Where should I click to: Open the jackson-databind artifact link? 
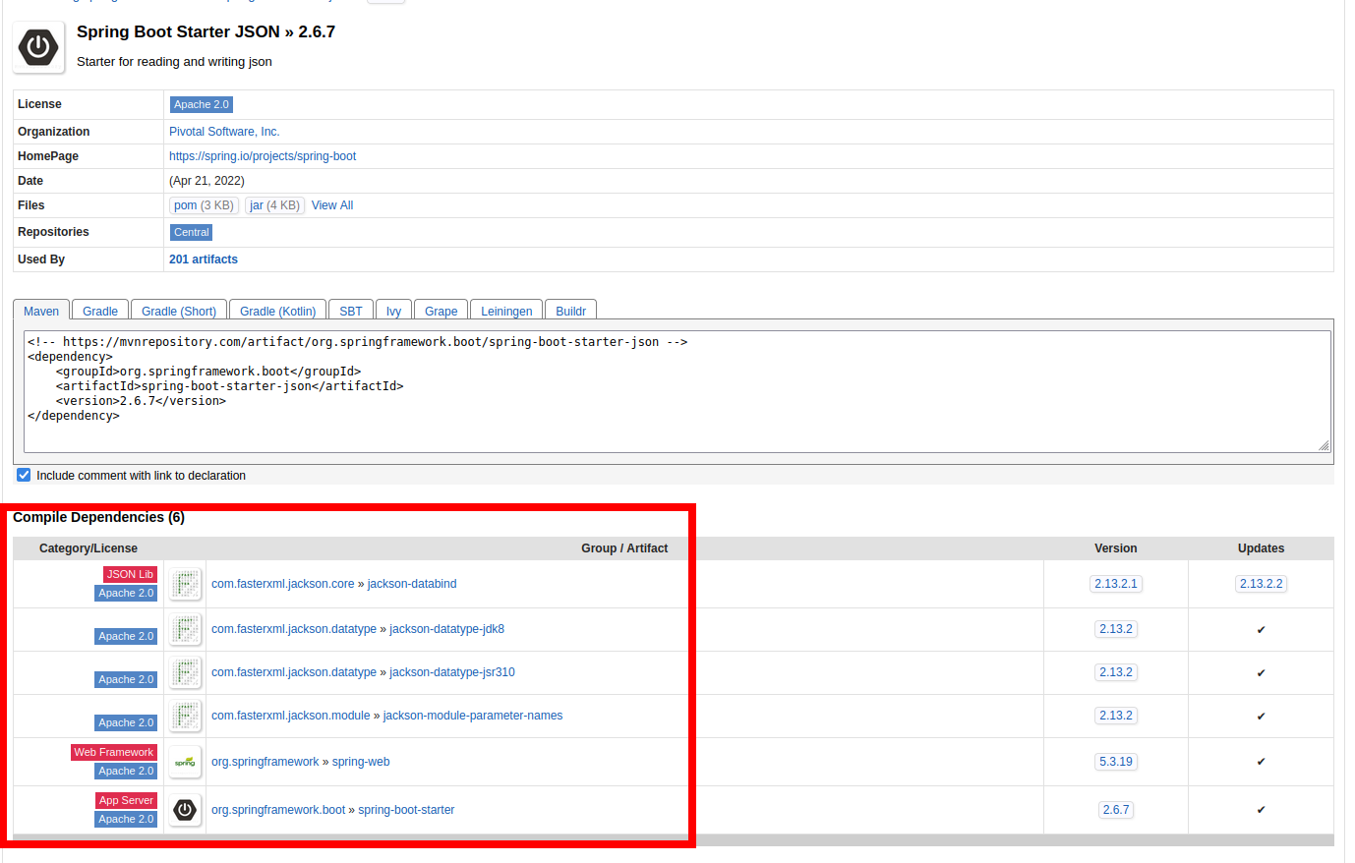point(412,584)
